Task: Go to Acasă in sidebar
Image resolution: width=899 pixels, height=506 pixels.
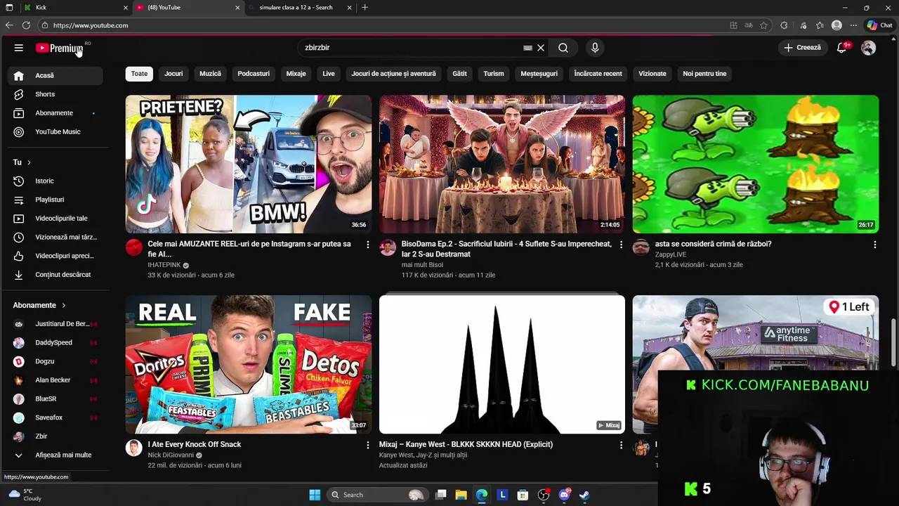Action: pyautogui.click(x=56, y=75)
